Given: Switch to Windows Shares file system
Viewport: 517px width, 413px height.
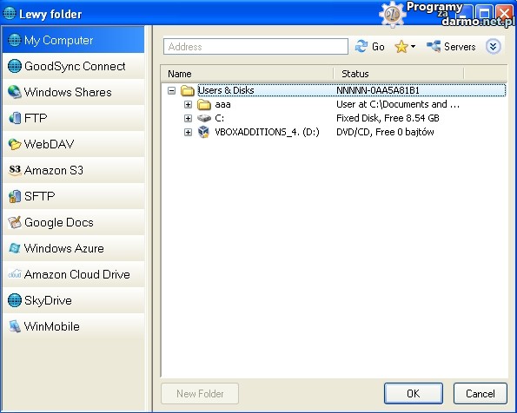Looking at the screenshot, I should 73,92.
